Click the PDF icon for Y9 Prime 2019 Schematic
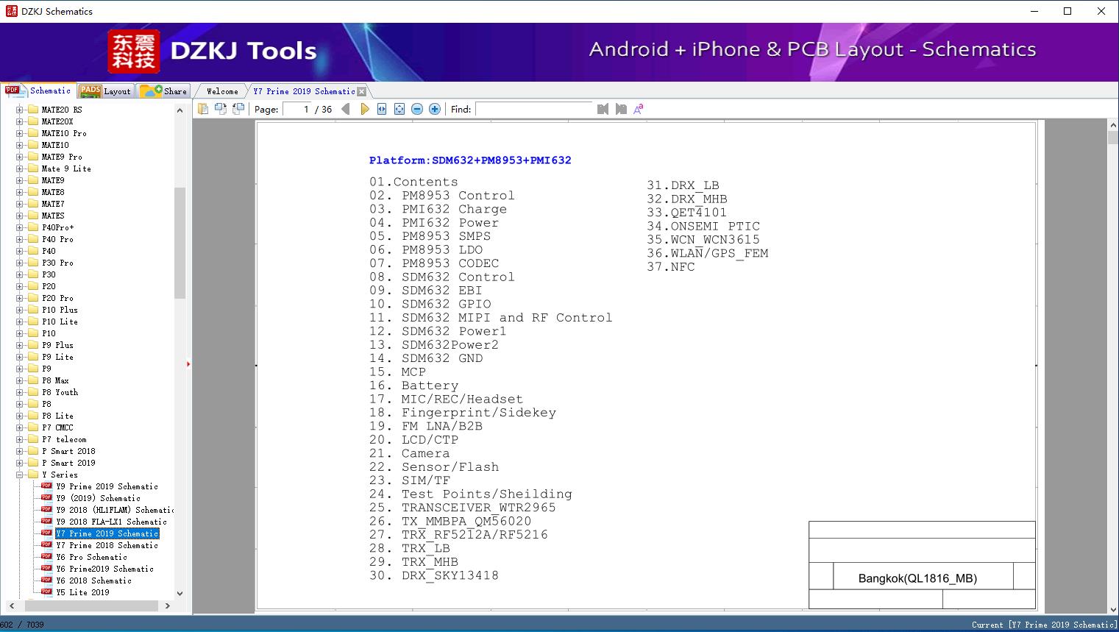This screenshot has height=632, width=1119. coord(46,486)
